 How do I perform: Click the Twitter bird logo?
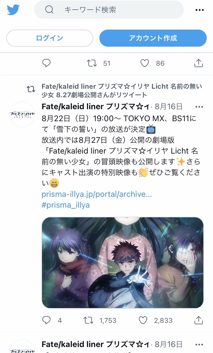coord(13,10)
